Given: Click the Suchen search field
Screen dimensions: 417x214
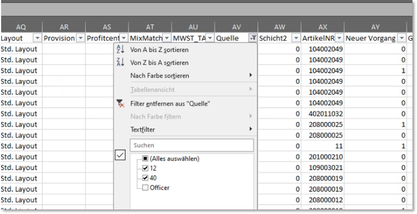Looking at the screenshot, I should click(x=192, y=145).
